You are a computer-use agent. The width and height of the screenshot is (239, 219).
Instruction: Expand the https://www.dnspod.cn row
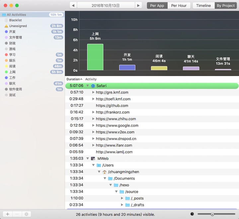point(93,139)
